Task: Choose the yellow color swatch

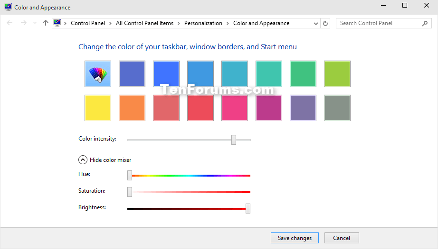Action: pyautogui.click(x=98, y=108)
